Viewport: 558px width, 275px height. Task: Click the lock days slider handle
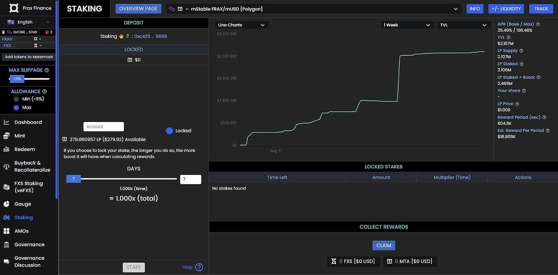tap(73, 179)
